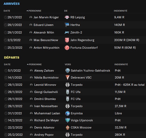Viewport: 146px width, 138px height.
Task: Toggle the check circle for Andrey Popov row
Action: [6, 135]
